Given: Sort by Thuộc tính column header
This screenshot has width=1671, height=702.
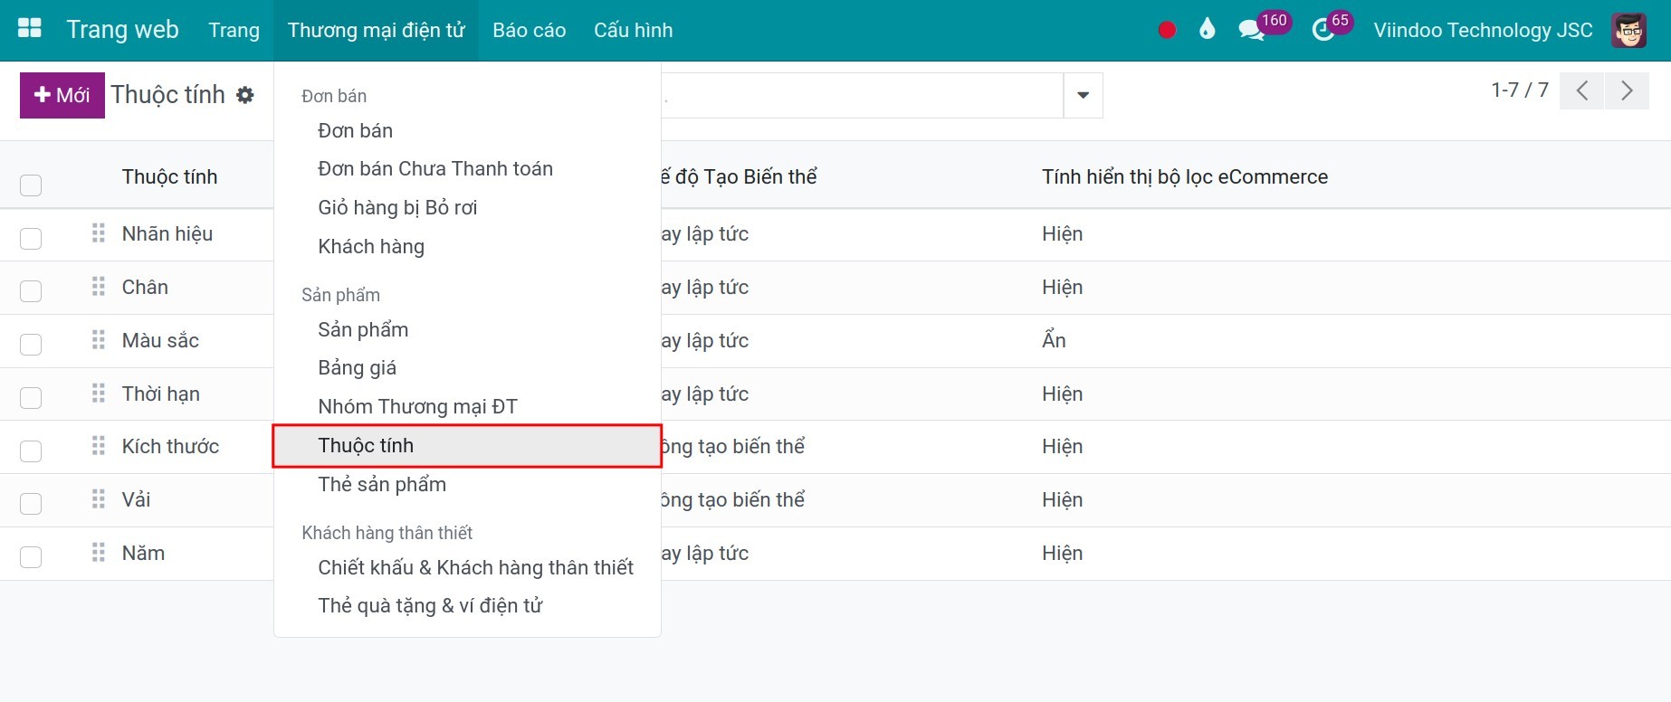Looking at the screenshot, I should (169, 176).
